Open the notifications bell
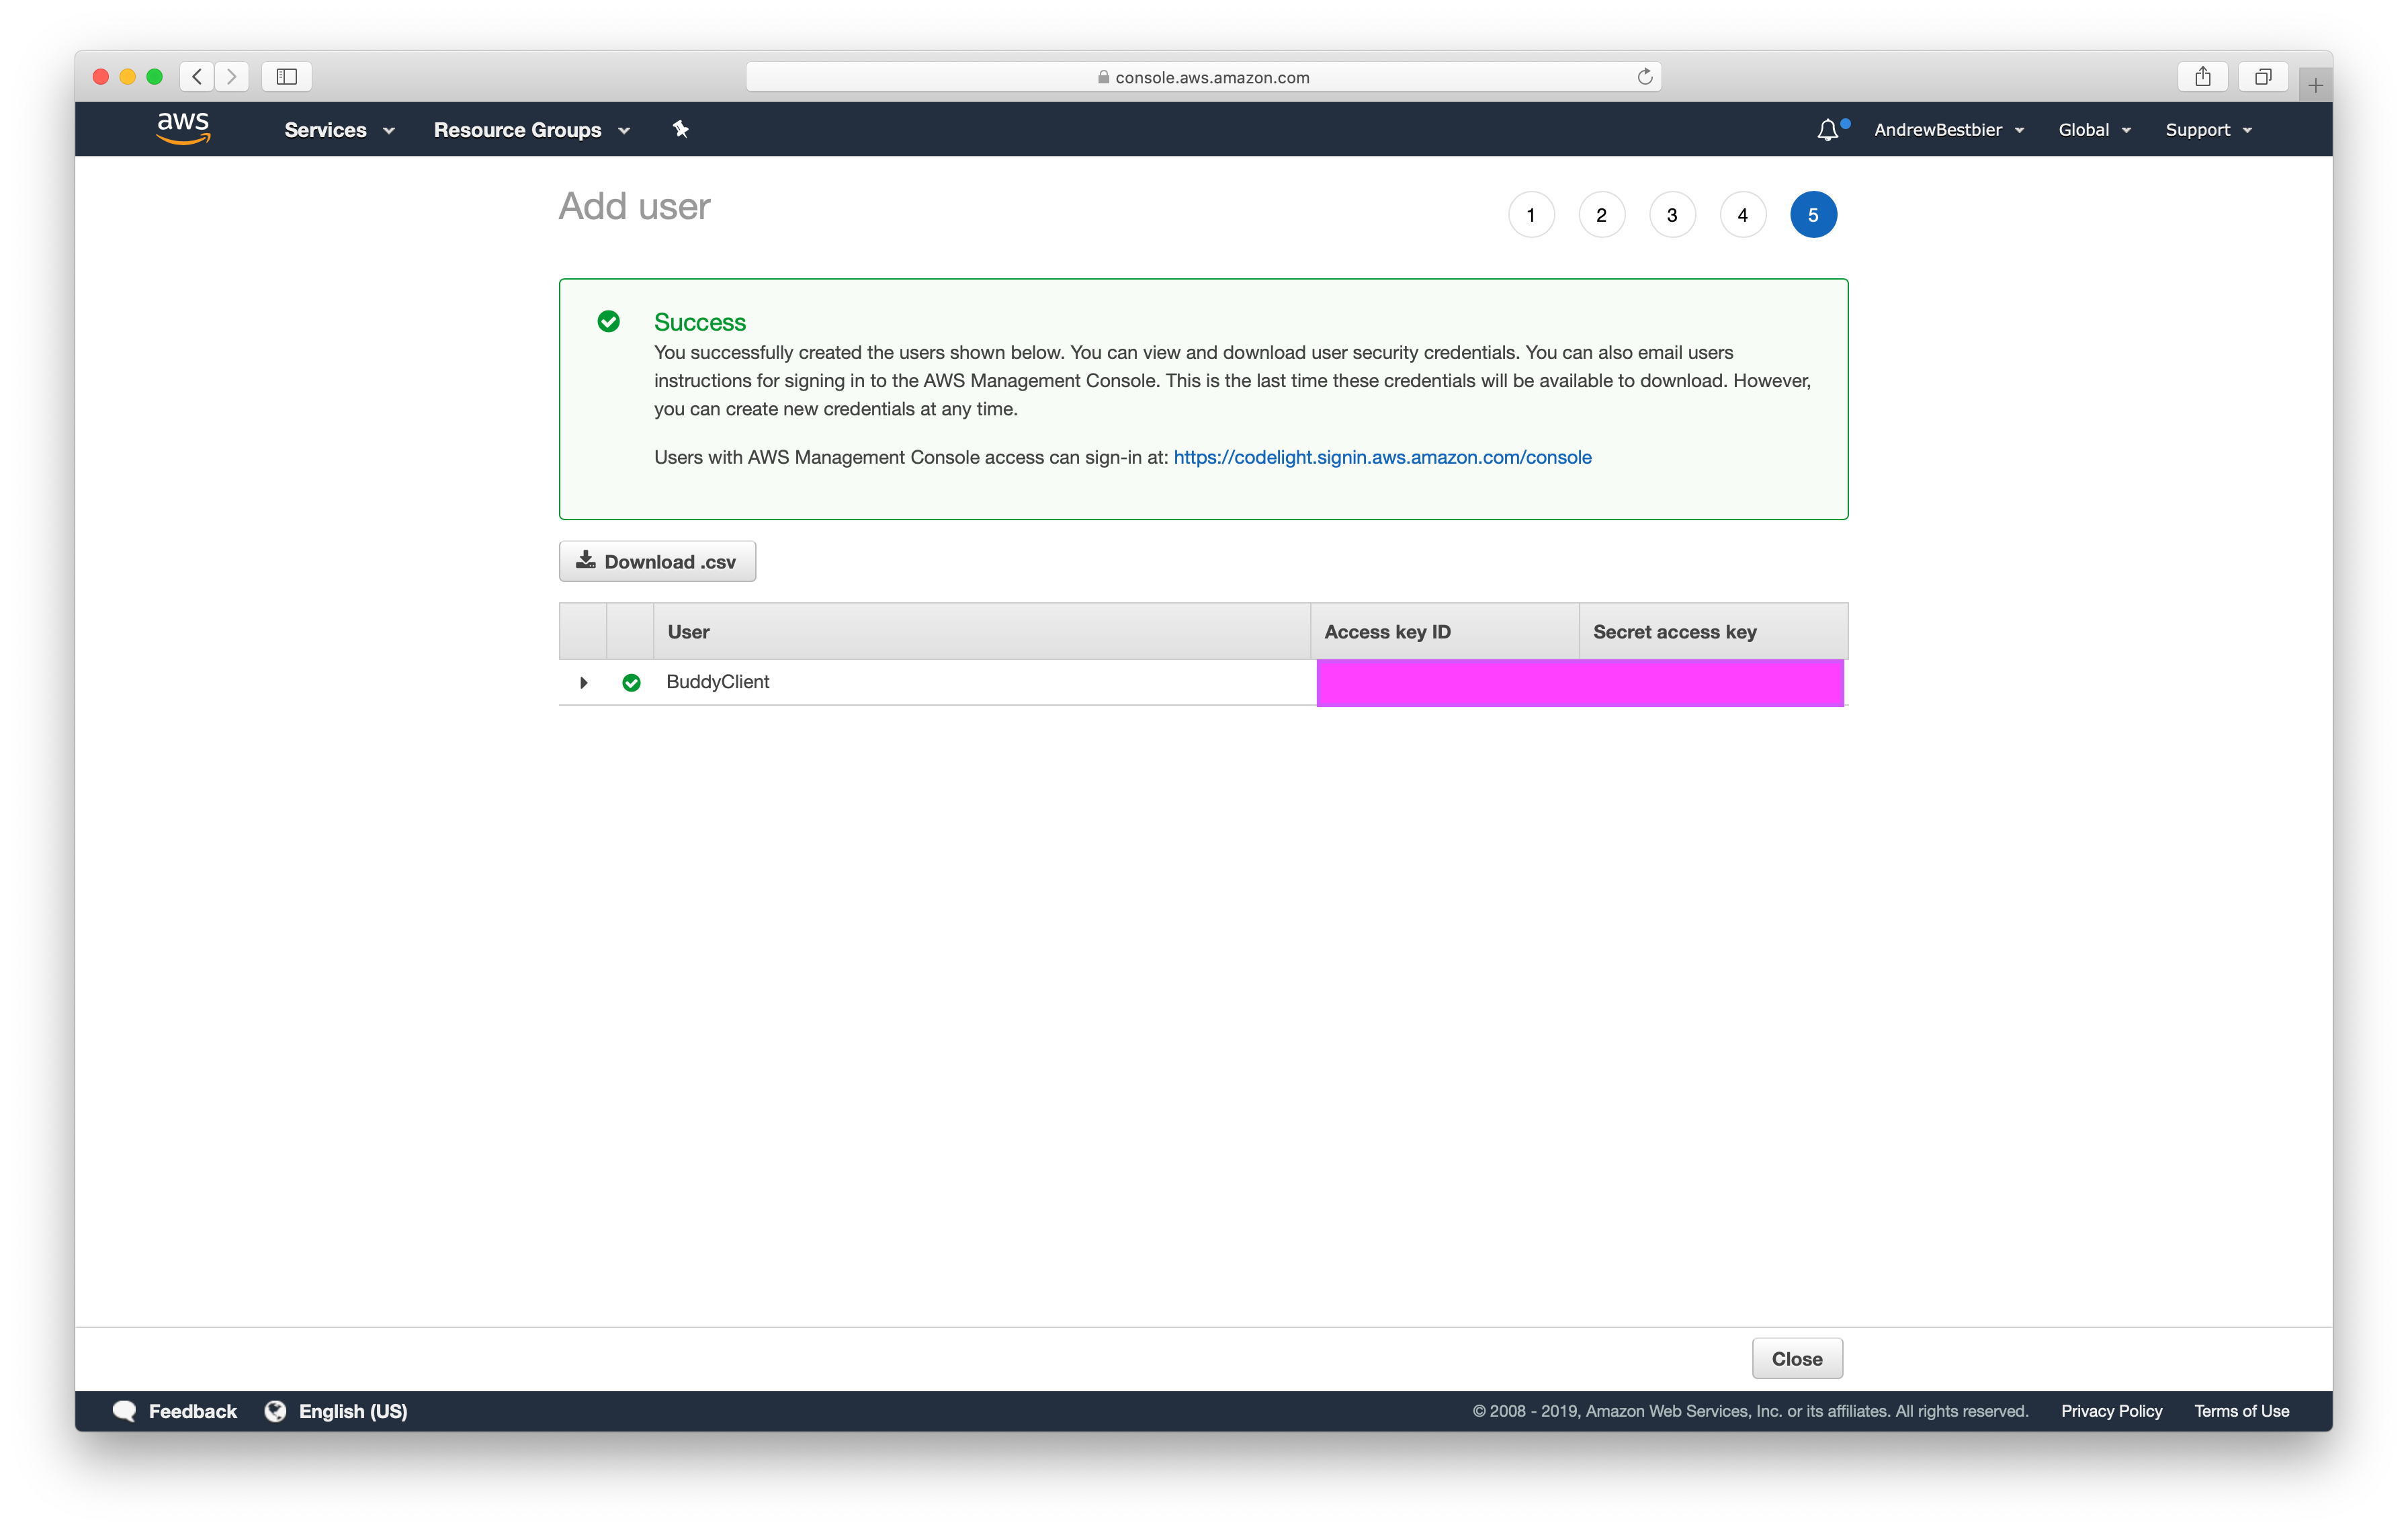The image size is (2408, 1531). coord(1827,130)
